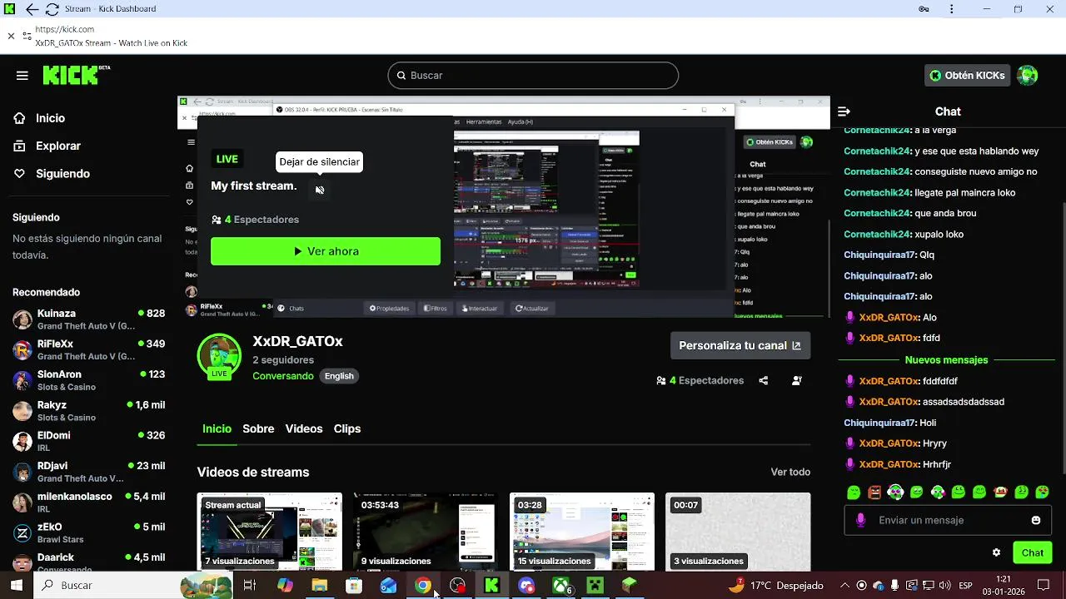Screen dimensions: 1066x599
Task: Click the Conversando category link
Action: click(283, 376)
